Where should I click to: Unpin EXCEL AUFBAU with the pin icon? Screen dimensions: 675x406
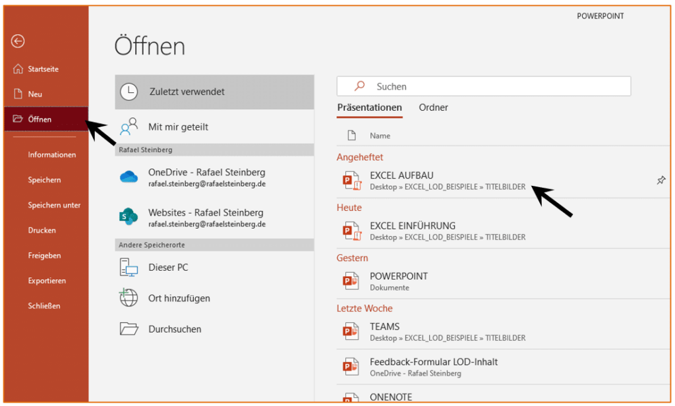click(x=660, y=181)
